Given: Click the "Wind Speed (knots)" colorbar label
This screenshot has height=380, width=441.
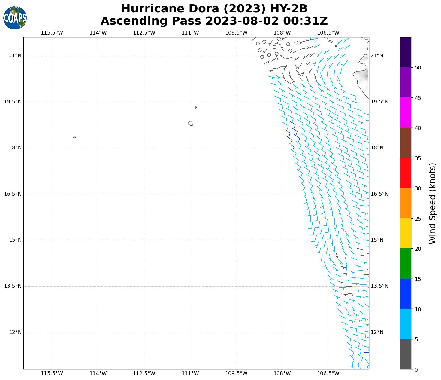Looking at the screenshot, I should (x=432, y=203).
